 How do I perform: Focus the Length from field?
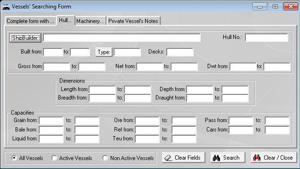pyautogui.click(x=102, y=90)
